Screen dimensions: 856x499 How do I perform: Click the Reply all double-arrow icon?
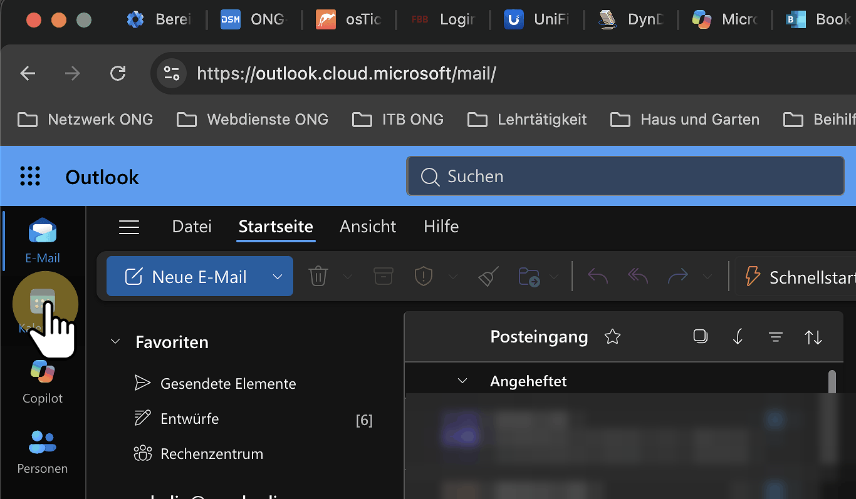[x=637, y=276]
